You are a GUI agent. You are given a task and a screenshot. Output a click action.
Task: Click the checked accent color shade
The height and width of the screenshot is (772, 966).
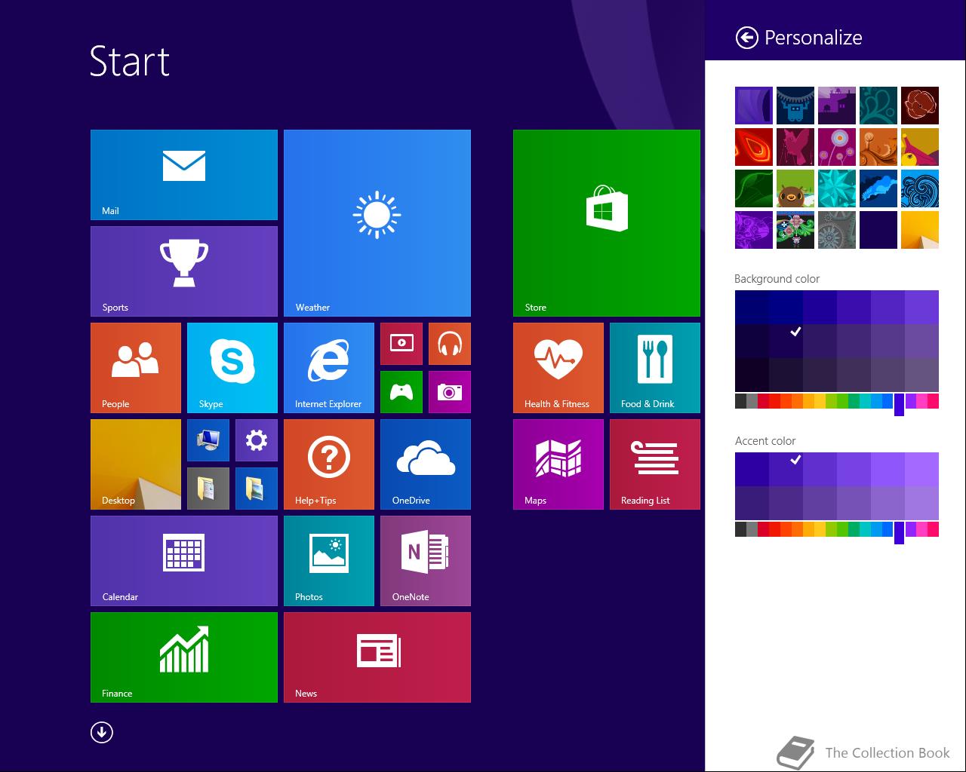point(786,469)
